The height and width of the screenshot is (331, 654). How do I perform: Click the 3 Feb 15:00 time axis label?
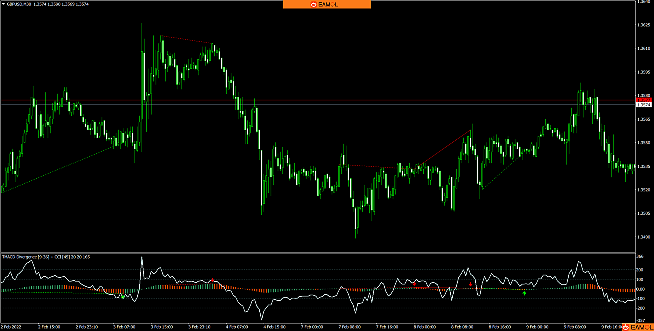tap(162, 327)
